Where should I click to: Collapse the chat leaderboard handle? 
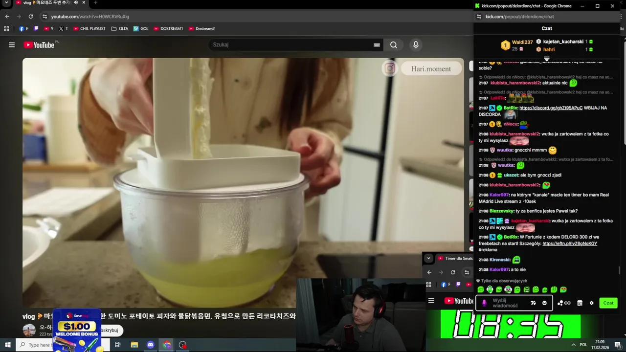coord(547,59)
